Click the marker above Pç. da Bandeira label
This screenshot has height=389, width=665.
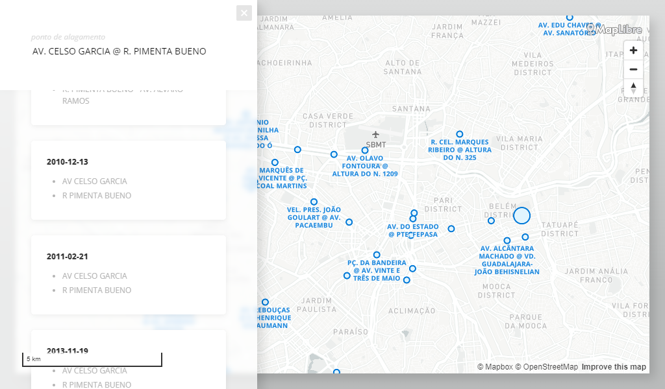377,255
